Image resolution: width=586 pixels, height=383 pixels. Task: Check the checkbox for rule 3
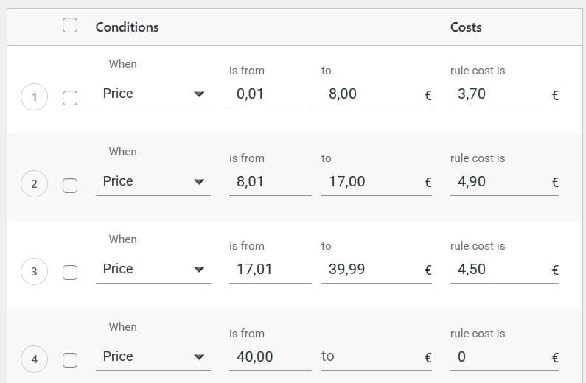coord(70,273)
